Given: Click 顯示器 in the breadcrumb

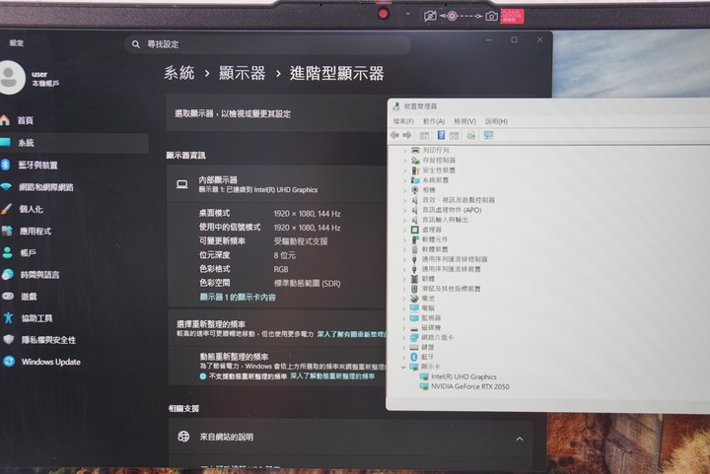Looking at the screenshot, I should 243,73.
